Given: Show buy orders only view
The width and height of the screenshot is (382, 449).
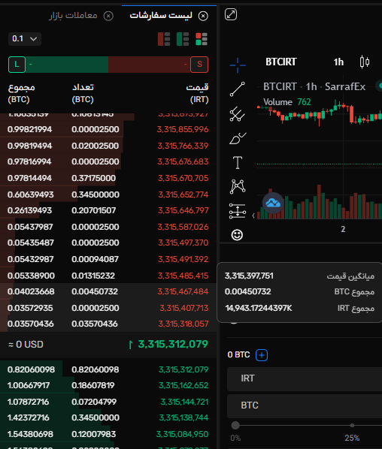Looking at the screenshot, I should pyautogui.click(x=183, y=39).
